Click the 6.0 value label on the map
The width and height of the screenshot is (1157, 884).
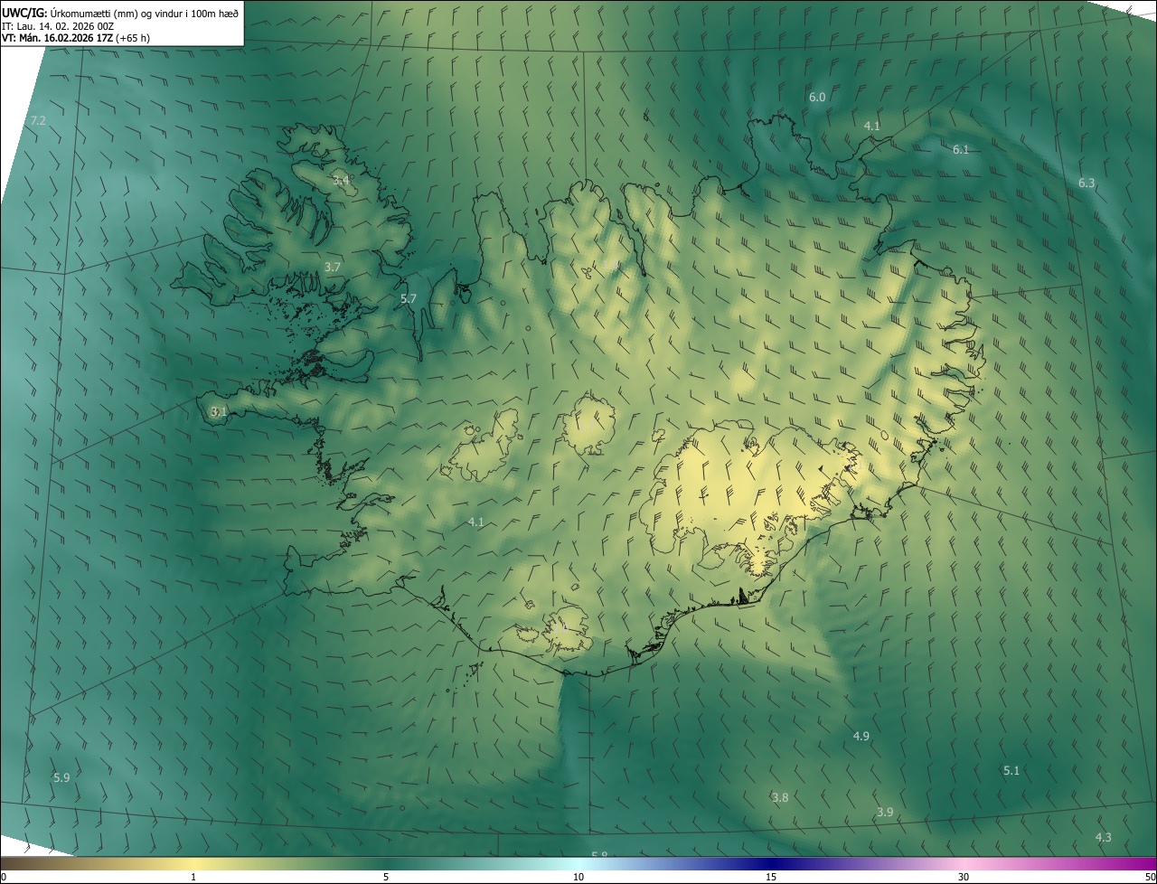click(x=817, y=97)
